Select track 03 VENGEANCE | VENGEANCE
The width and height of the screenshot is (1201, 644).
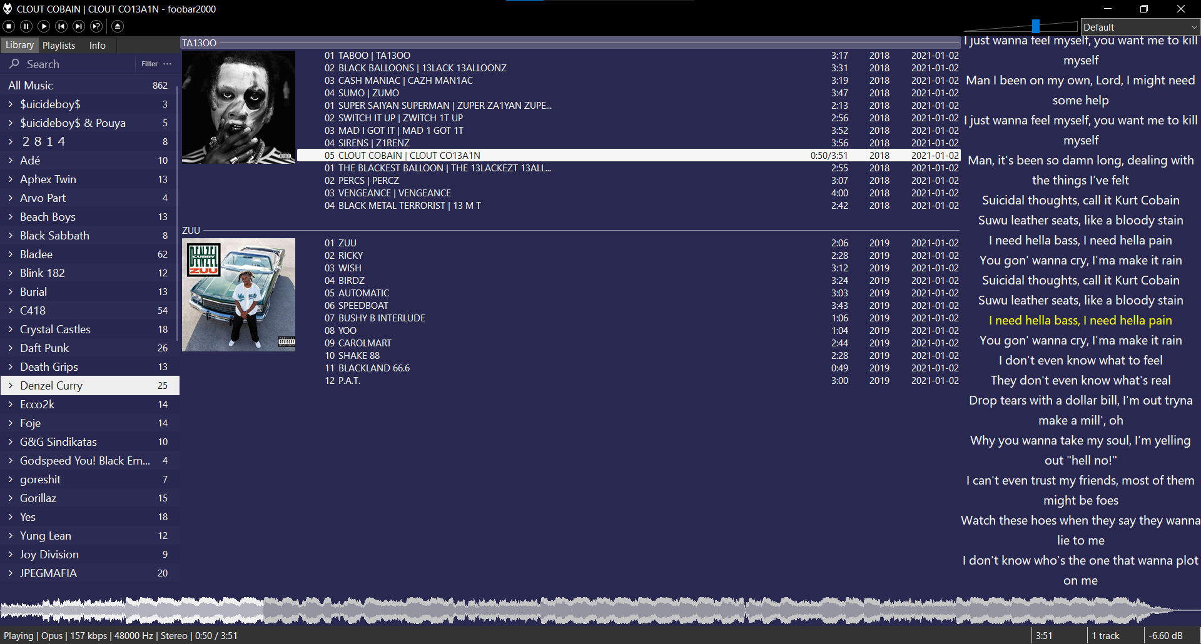629,193
